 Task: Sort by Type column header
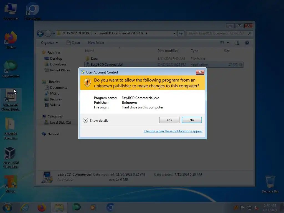pos(194,51)
